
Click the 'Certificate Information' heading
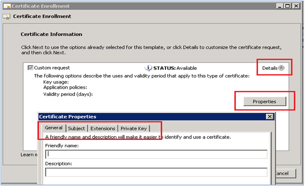pos(51,34)
